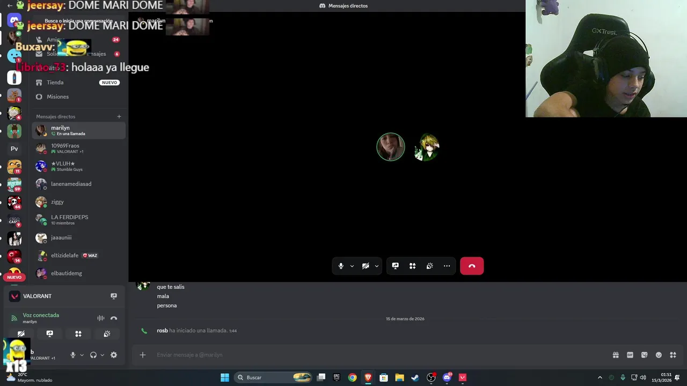Open ziggy direct message

pos(78,202)
